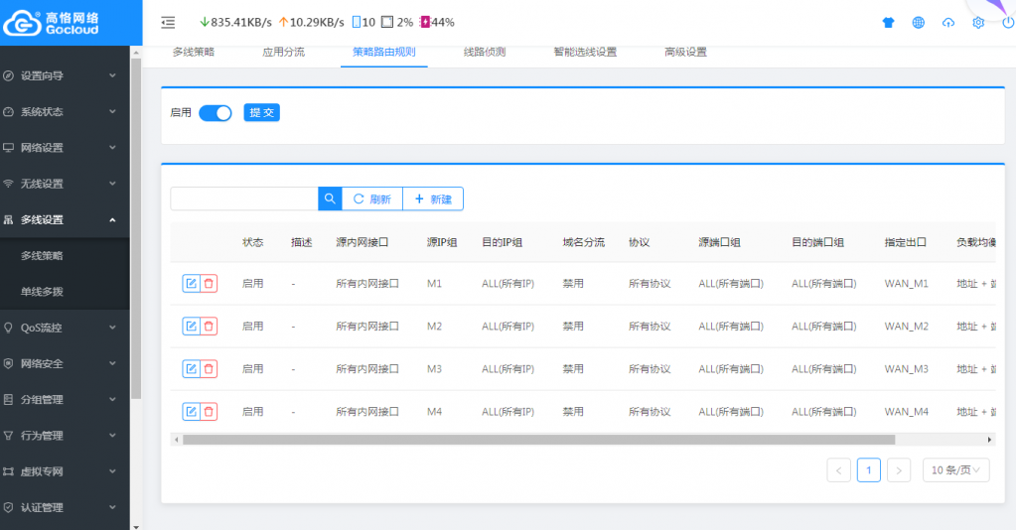Edit the M3 rule row
The height and width of the screenshot is (530, 1016).
coord(191,368)
